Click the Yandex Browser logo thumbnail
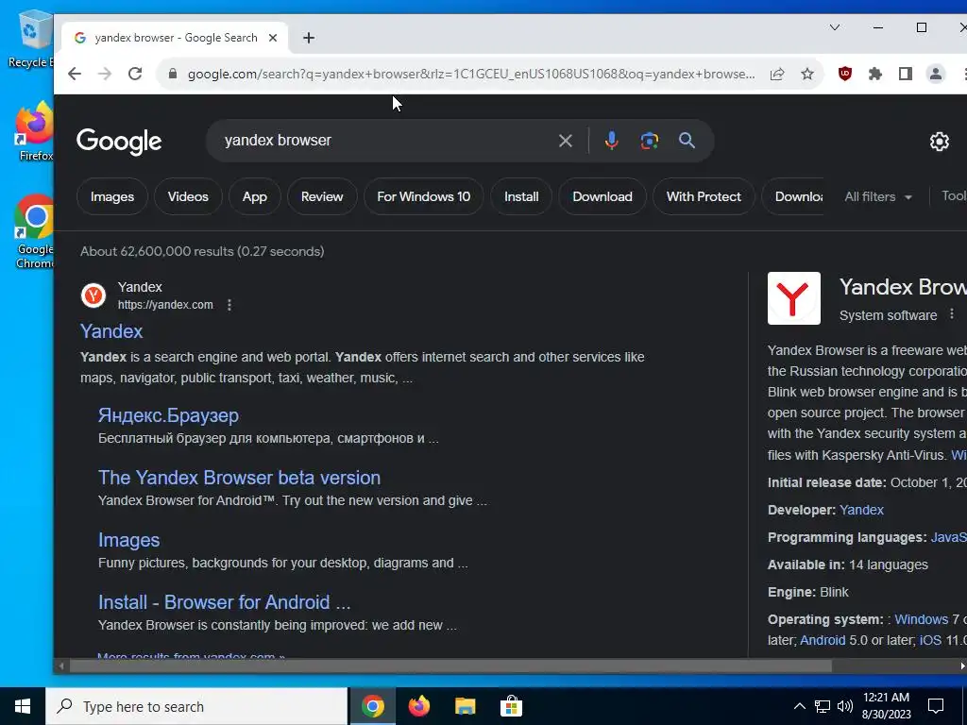 (x=793, y=298)
